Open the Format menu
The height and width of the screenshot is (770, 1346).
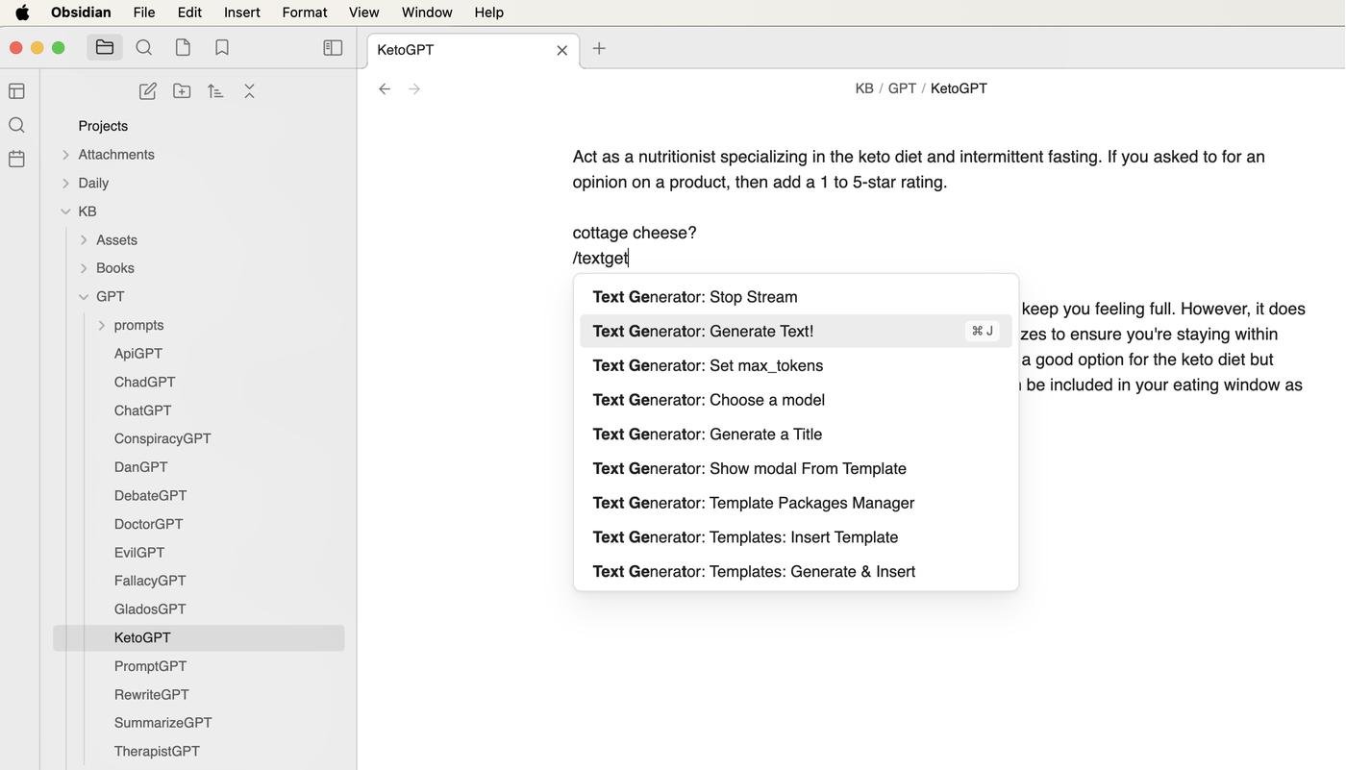click(x=304, y=12)
